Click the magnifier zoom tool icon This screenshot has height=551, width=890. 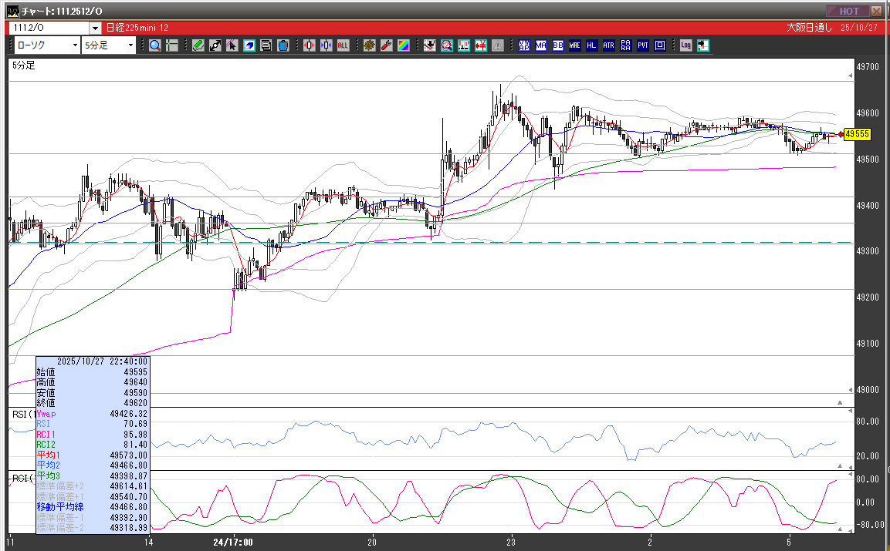pos(155,45)
